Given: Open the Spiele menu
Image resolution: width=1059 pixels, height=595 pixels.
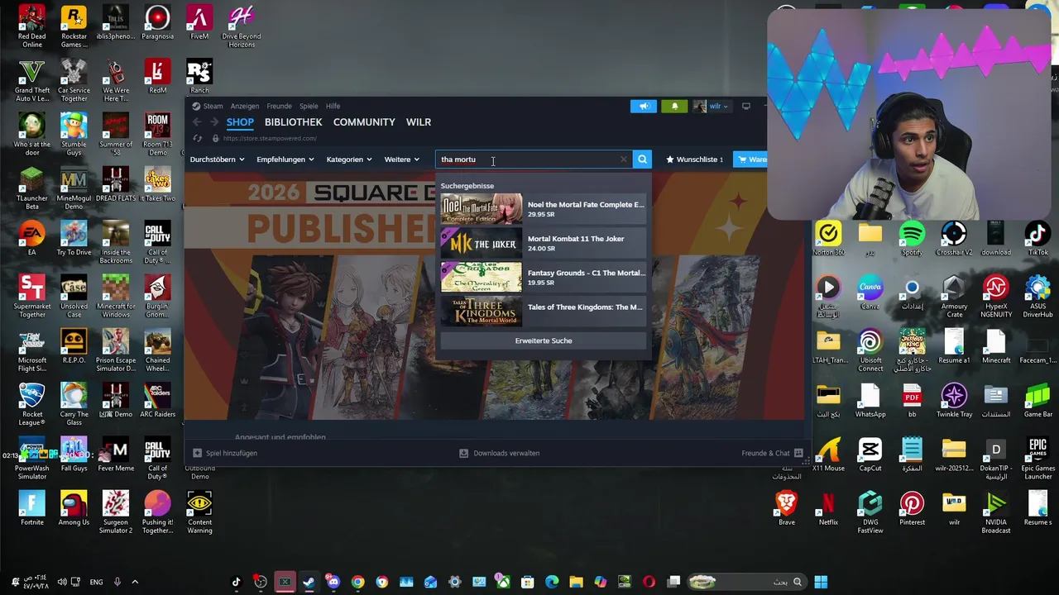Looking at the screenshot, I should (309, 106).
